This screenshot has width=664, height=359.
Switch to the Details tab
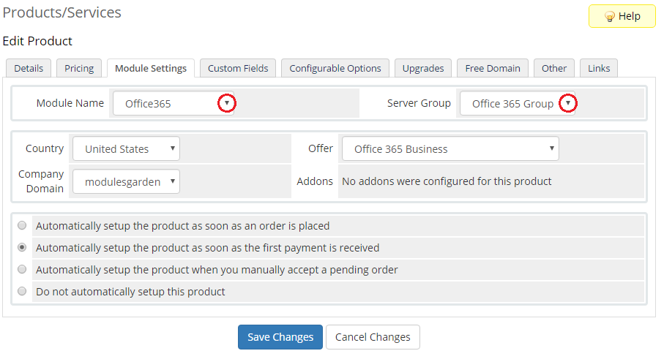click(x=29, y=68)
